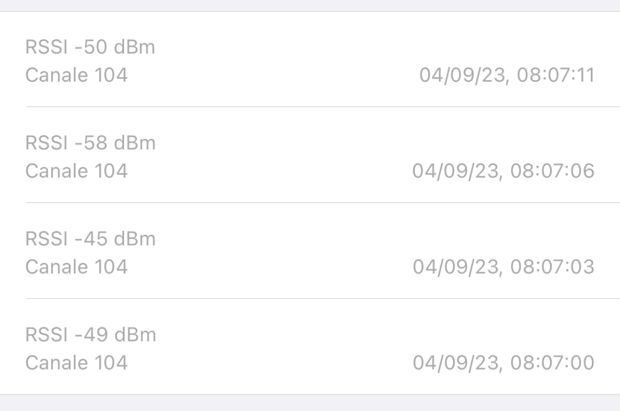Click the separator line below the 08:07:06 entry

pyautogui.click(x=323, y=203)
